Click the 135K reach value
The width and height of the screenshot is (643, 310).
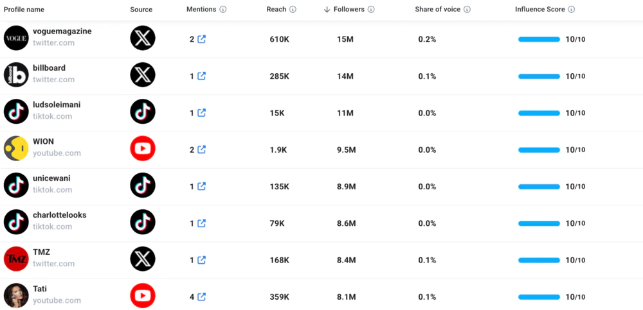[279, 187]
